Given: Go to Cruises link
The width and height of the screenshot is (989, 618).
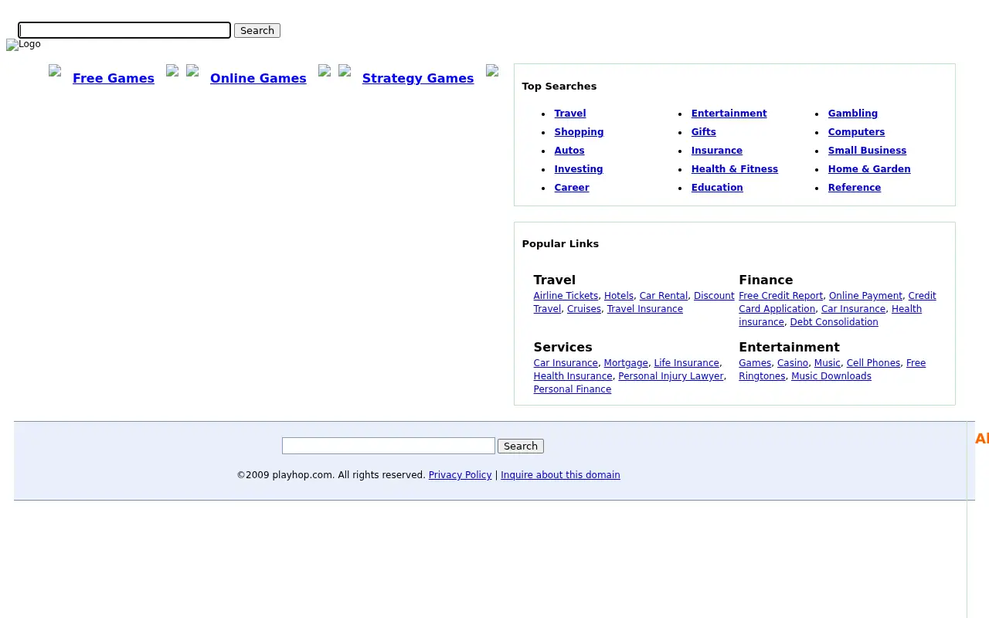Looking at the screenshot, I should click(x=584, y=309).
